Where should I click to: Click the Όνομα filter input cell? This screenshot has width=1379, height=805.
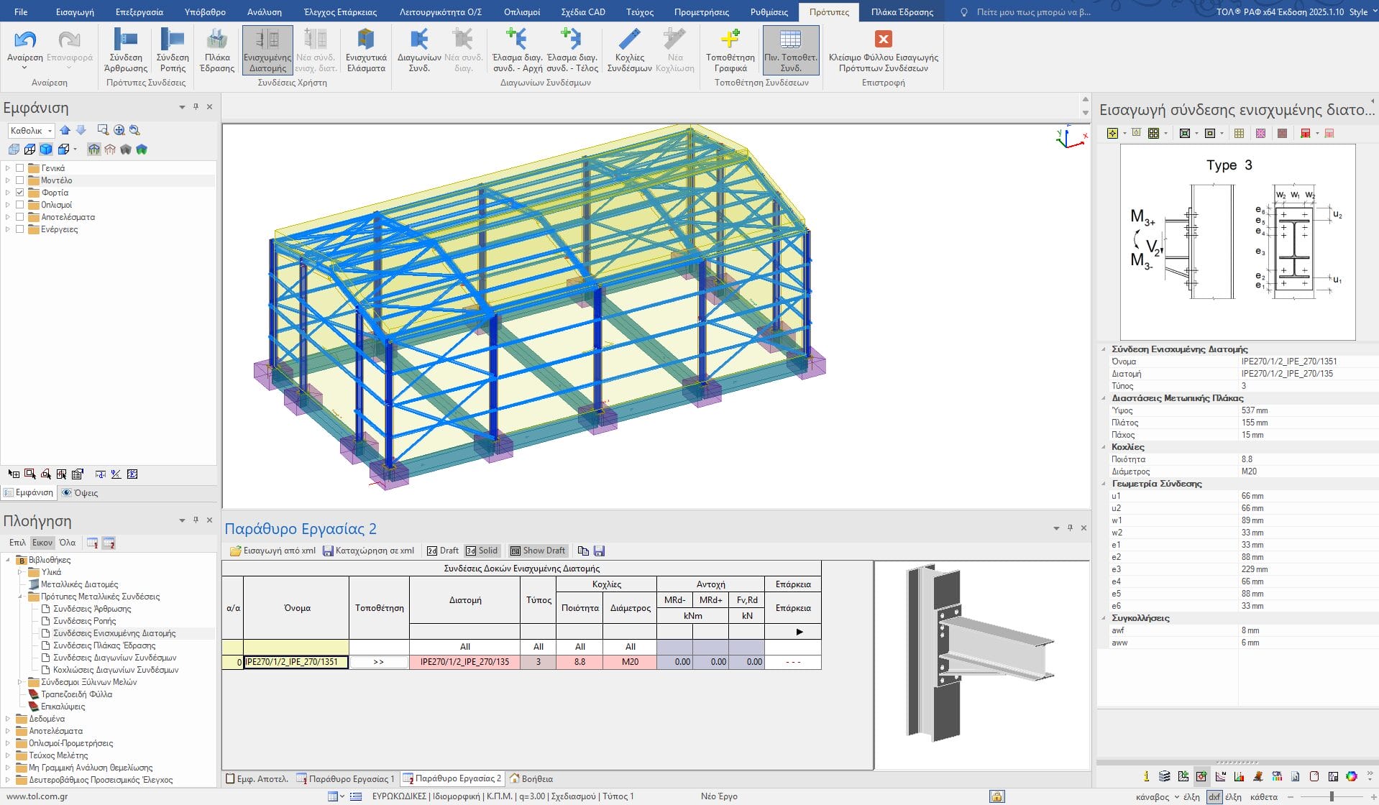[x=296, y=647]
